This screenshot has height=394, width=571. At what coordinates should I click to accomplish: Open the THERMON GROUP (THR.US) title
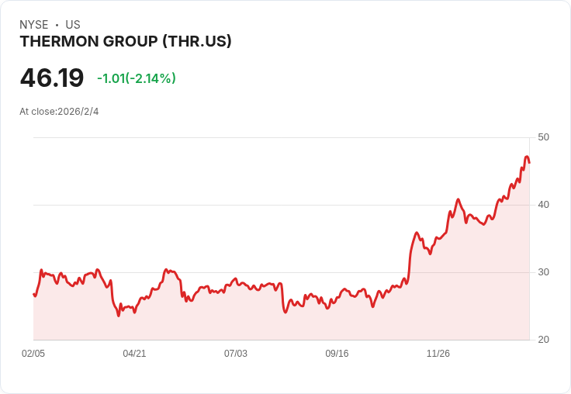click(126, 42)
